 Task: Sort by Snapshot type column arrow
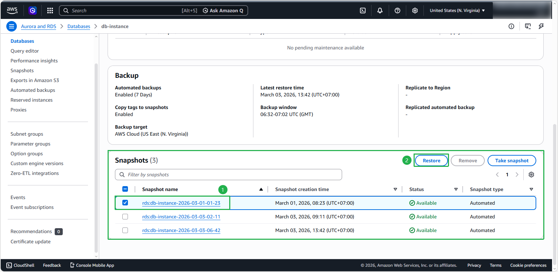531,189
